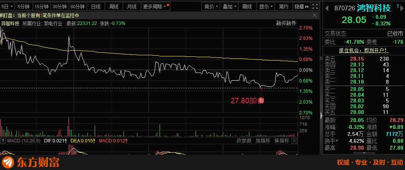Click the 最高 value 28.90

click(357, 148)
